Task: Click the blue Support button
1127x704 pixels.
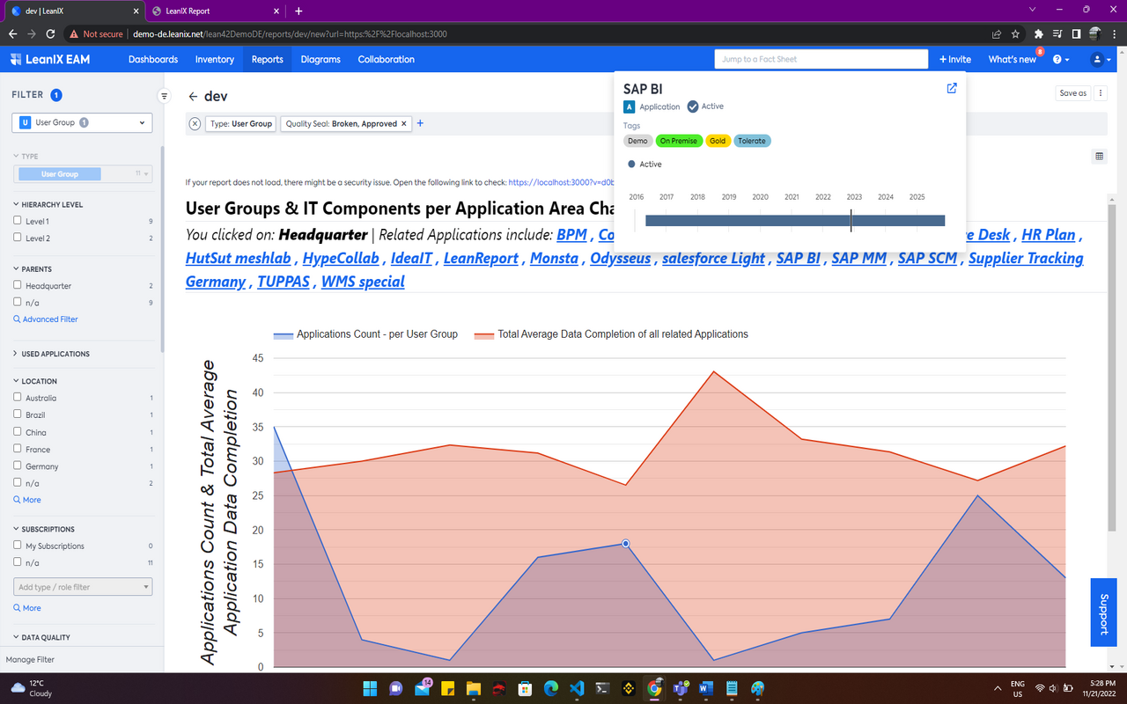Action: pyautogui.click(x=1104, y=612)
